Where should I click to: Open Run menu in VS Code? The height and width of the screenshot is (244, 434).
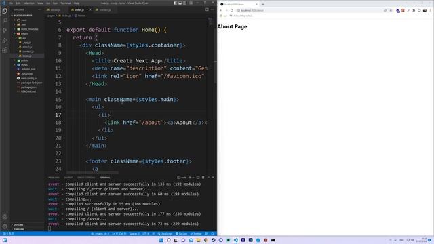55,3
